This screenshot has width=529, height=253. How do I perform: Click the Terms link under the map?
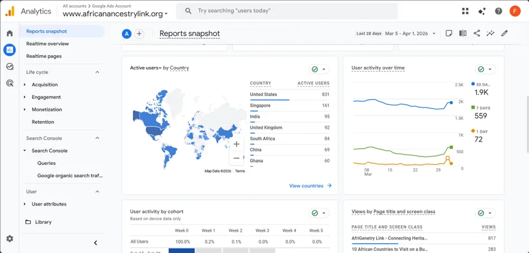click(x=240, y=171)
